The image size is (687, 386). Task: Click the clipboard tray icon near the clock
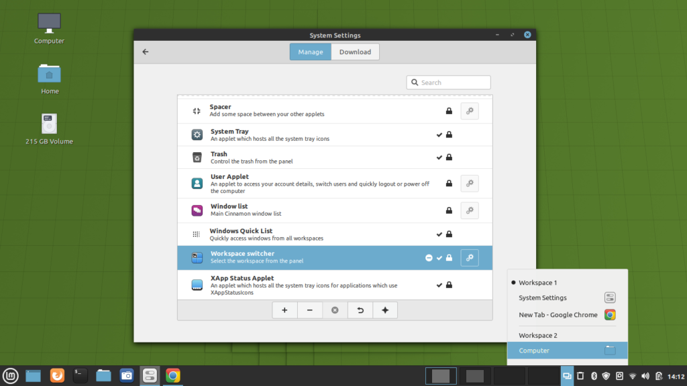point(658,375)
